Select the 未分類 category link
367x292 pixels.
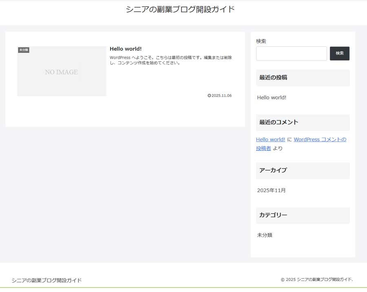(265, 235)
